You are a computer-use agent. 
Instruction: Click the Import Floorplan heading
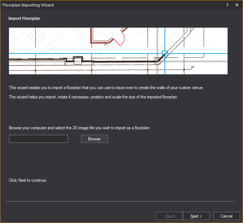tap(24, 18)
